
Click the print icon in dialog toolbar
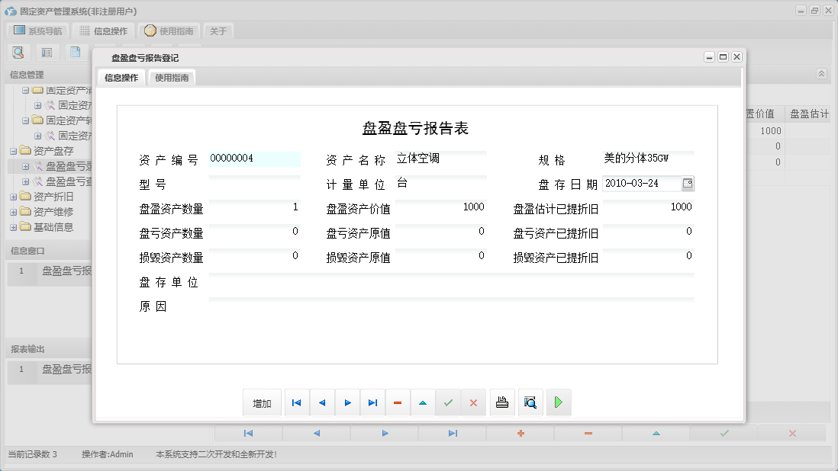[x=501, y=402]
